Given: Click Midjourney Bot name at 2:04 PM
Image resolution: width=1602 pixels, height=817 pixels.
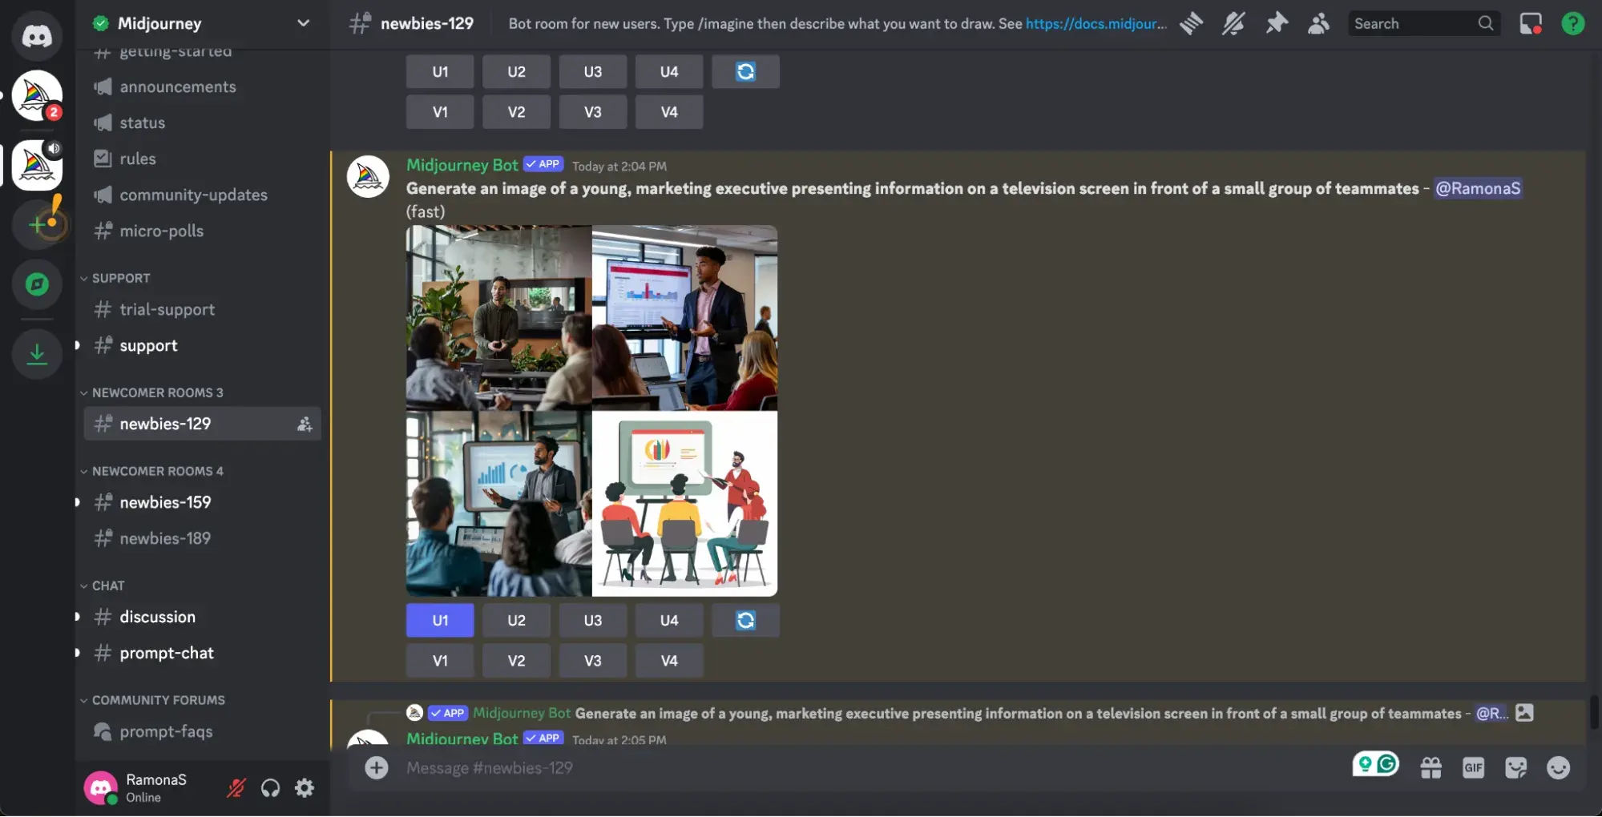Looking at the screenshot, I should click(x=462, y=165).
